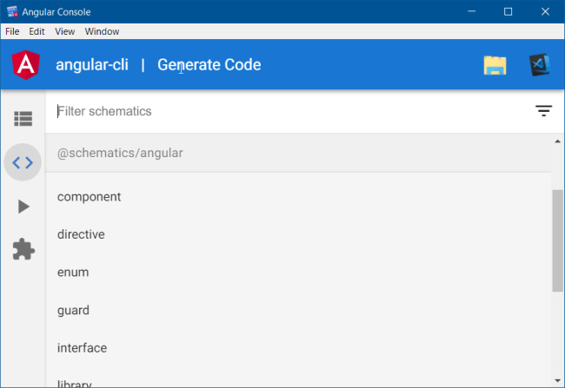Open the Edit menu

click(x=37, y=31)
